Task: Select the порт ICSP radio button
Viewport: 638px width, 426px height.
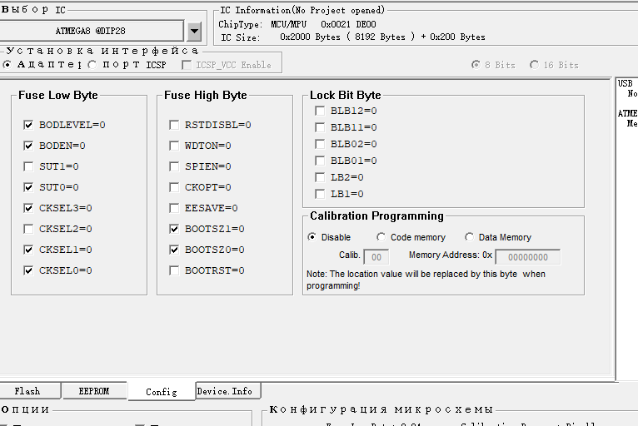Action: click(x=92, y=64)
